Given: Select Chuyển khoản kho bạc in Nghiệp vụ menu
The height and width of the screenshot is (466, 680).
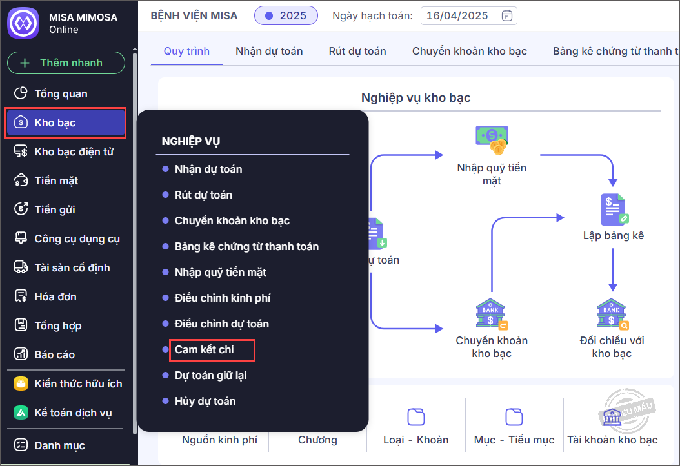Looking at the screenshot, I should 232,220.
